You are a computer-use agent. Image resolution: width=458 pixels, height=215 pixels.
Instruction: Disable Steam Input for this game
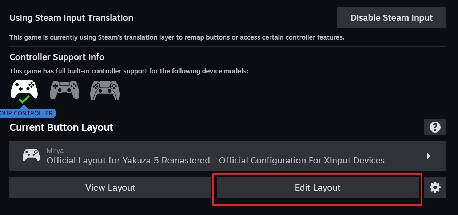point(391,17)
